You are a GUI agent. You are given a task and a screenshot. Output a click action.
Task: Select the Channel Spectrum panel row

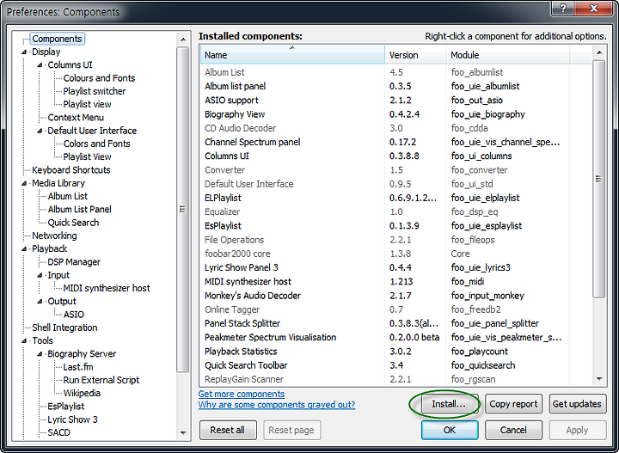point(396,142)
